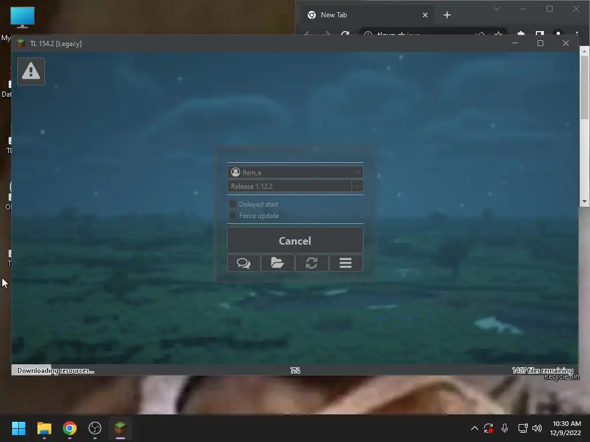Image resolution: width=590 pixels, height=442 pixels.
Task: Open OBS Studio from the taskbar
Action: coord(95,428)
